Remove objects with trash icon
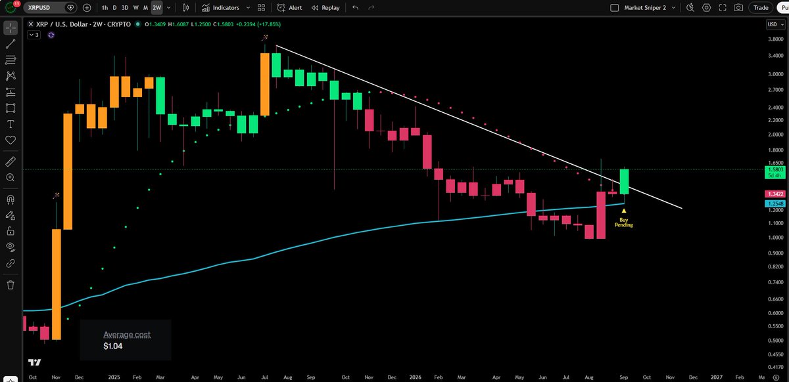 coord(11,284)
